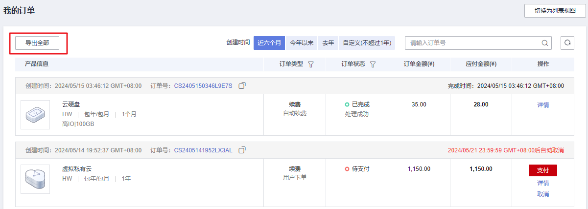Click the bold 1,150.00 payable amount

pos(481,169)
